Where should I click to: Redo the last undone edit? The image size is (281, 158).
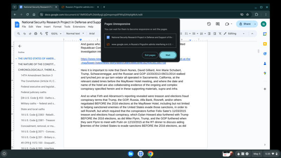30,33
